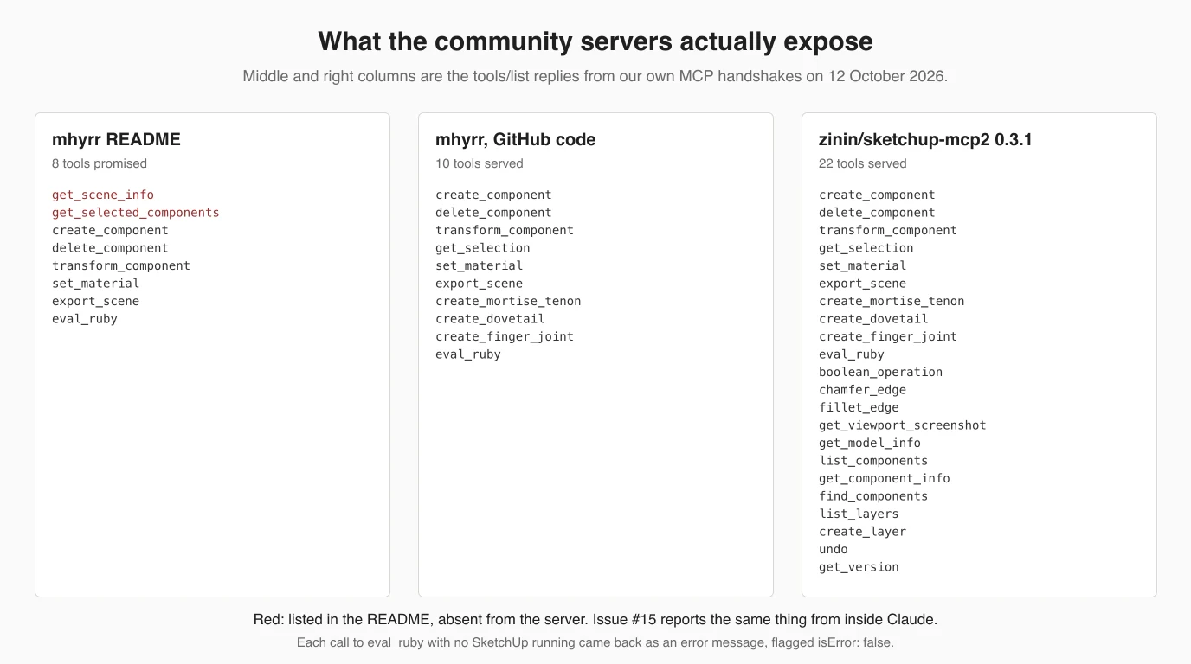This screenshot has height=664, width=1191.
Task: Select the "get_viewport_screenshot" entry
Action: coord(903,425)
